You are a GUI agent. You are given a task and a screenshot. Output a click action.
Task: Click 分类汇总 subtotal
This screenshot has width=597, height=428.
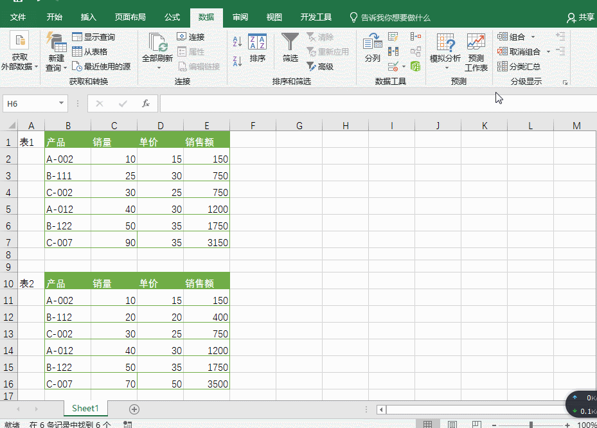coord(519,67)
